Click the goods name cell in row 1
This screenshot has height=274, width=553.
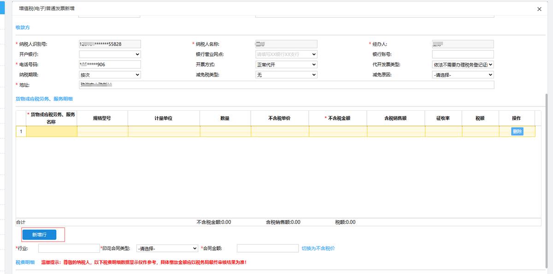[x=52, y=131]
